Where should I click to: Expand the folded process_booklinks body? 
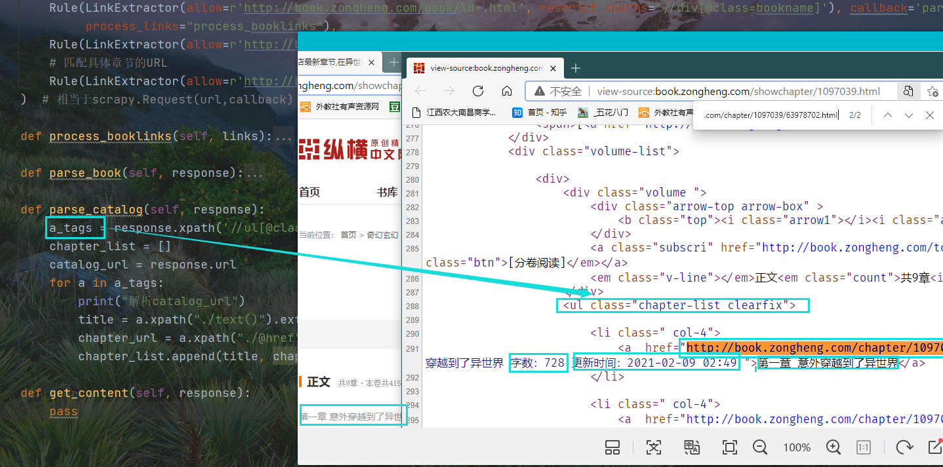click(283, 136)
